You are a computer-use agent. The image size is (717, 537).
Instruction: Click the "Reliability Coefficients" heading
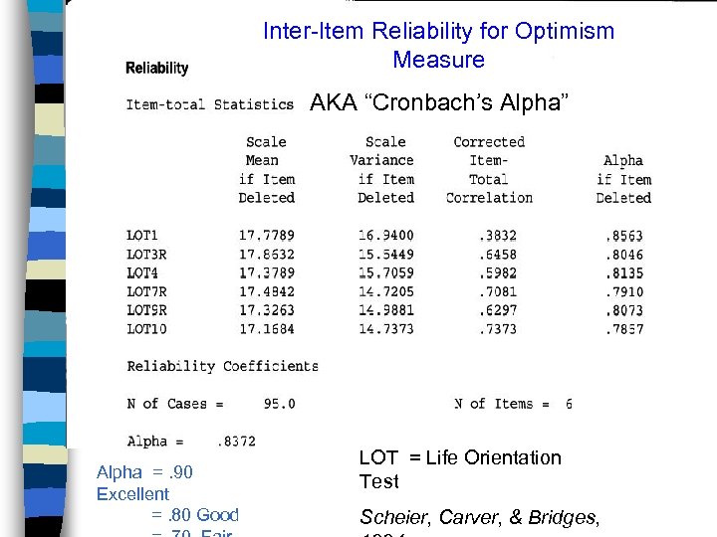pyautogui.click(x=222, y=366)
